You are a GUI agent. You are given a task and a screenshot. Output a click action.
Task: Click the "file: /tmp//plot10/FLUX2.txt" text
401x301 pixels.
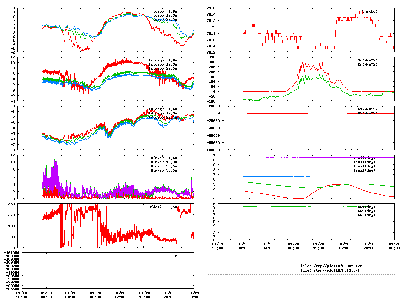[x=331, y=266]
